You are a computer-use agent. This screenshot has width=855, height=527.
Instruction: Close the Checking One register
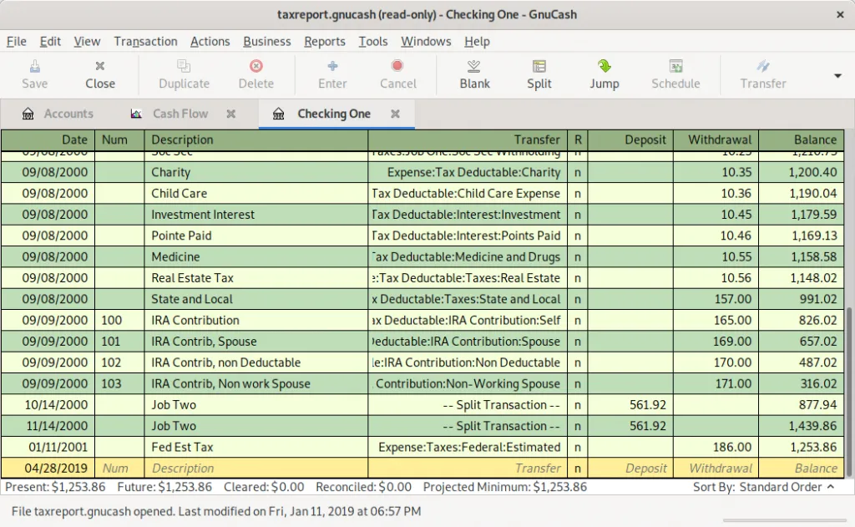tap(395, 114)
